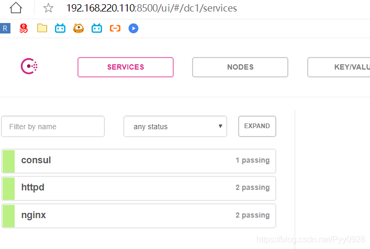Open the yellow folder bookmark
This screenshot has width=370, height=249.
click(42, 28)
